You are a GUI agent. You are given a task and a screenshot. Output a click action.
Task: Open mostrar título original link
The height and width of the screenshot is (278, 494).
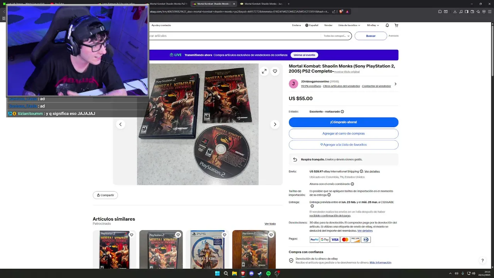347,72
